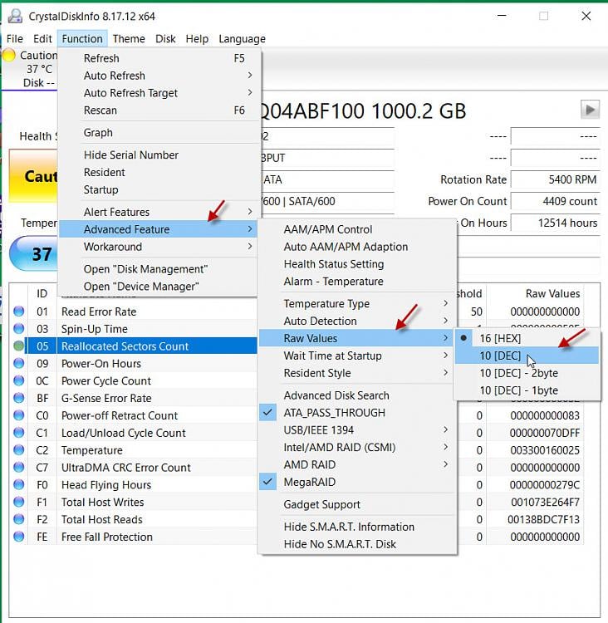Click the status circle for Power-On Hours
The width and height of the screenshot is (608, 623).
tap(18, 363)
